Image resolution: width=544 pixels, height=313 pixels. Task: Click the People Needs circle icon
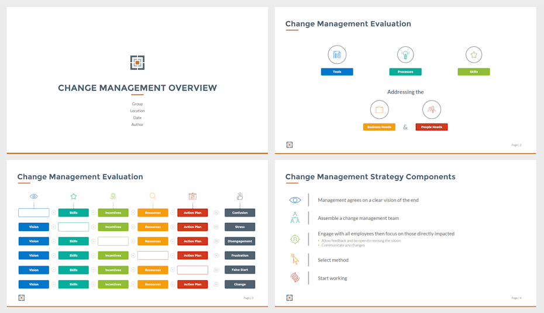tap(432, 109)
